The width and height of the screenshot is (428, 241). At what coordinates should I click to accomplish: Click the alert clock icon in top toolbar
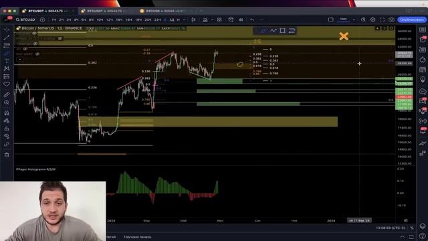tap(231, 19)
